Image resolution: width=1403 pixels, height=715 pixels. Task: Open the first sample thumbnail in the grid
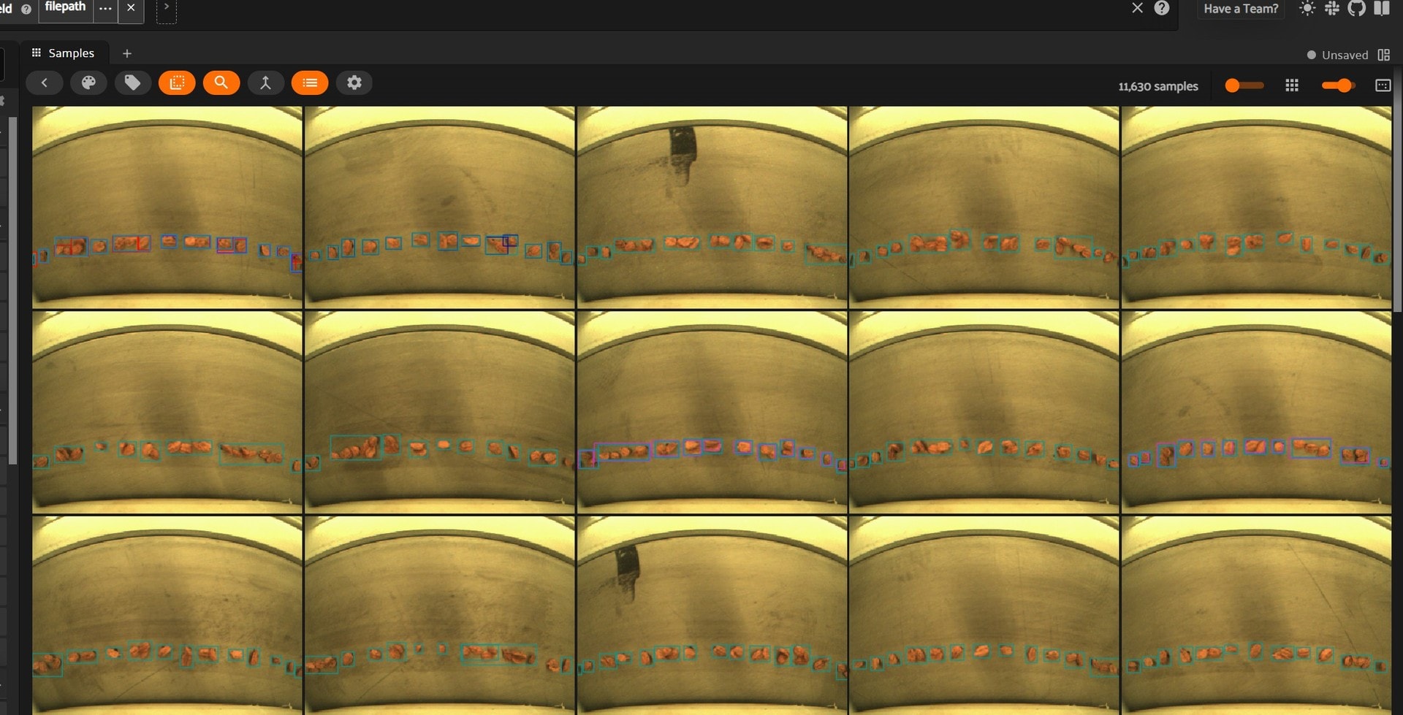167,207
